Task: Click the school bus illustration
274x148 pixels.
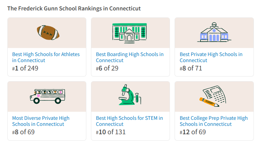Action: [x=47, y=96]
